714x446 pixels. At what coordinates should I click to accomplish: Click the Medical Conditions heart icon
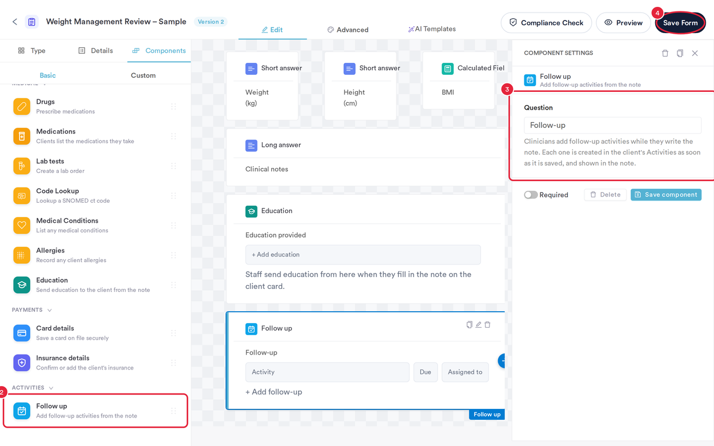coord(22,225)
